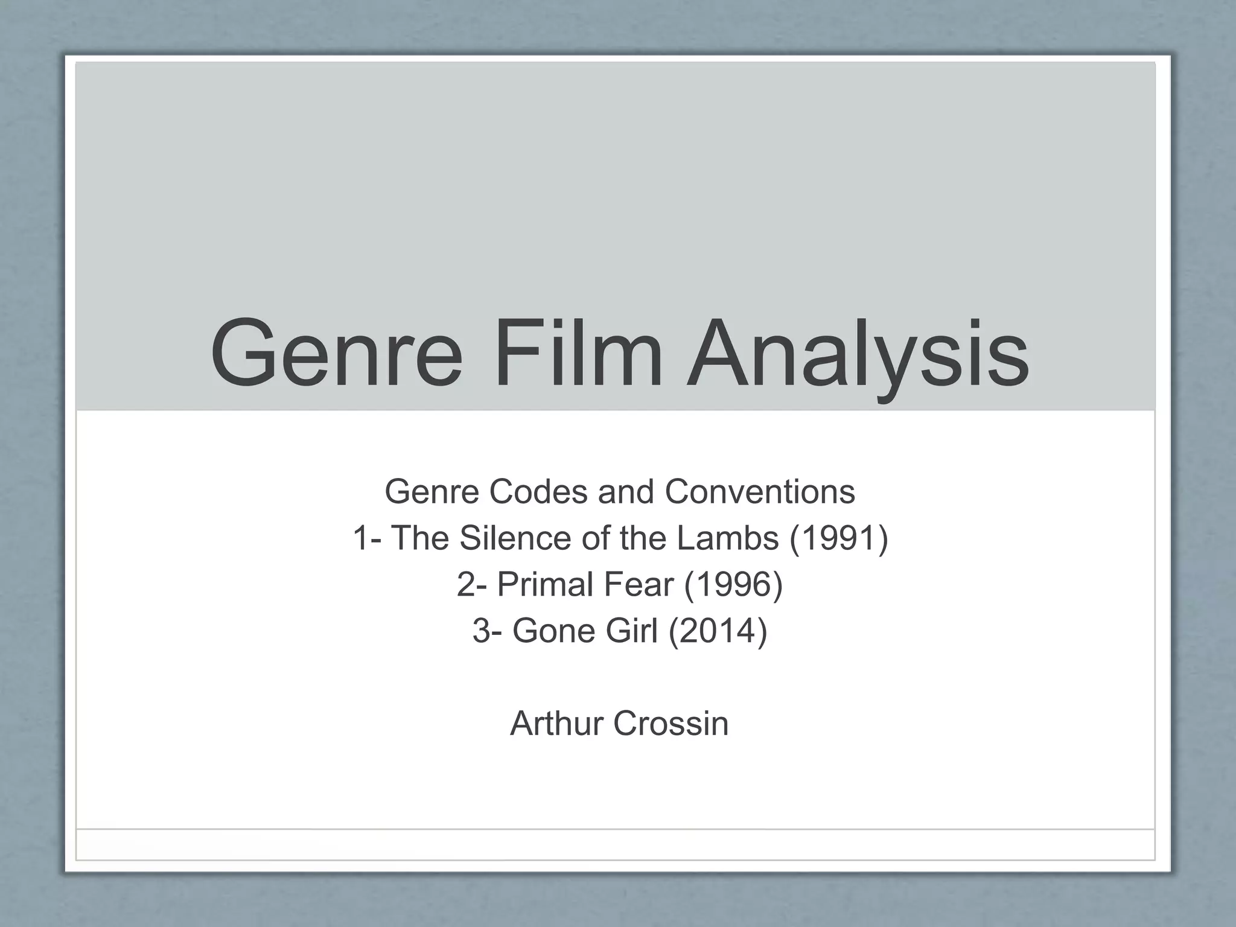The width and height of the screenshot is (1236, 927).
Task: Click the year "(2014)"
Action: (718, 631)
